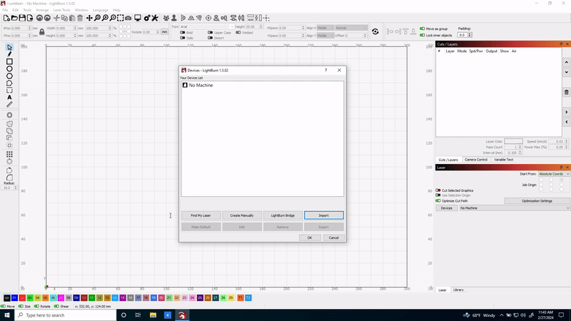571x321 pixels.
Task: Open the Normal style dropdown
Action: tap(351, 28)
